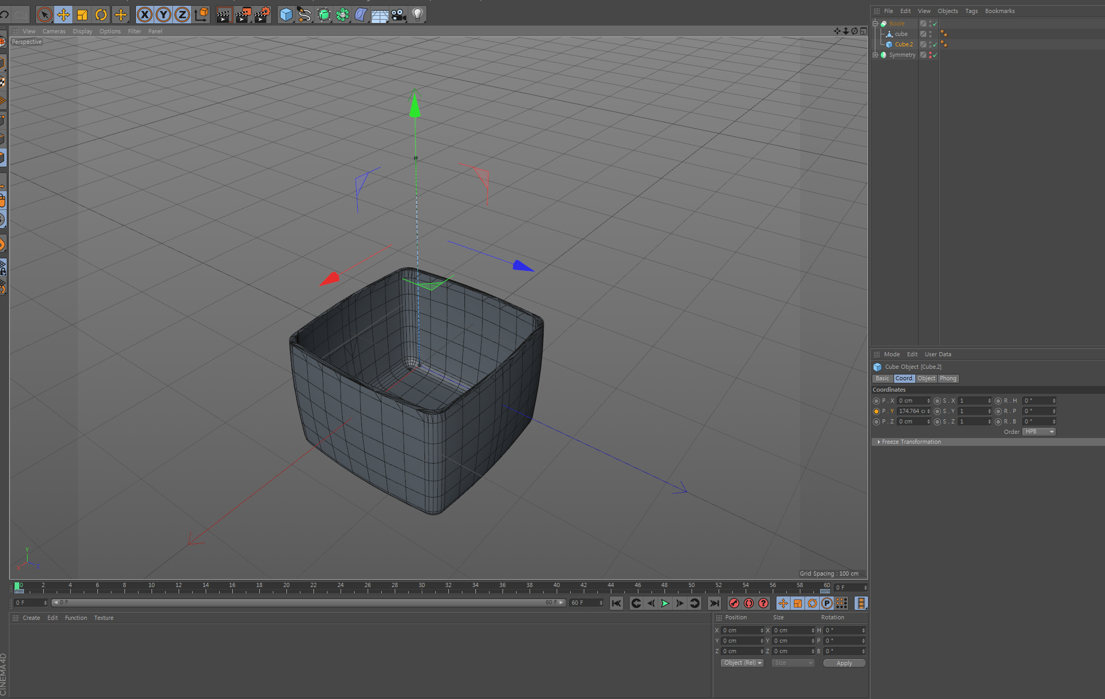Expand the Symmetry object hierarchy
The height and width of the screenshot is (699, 1105).
click(x=875, y=55)
